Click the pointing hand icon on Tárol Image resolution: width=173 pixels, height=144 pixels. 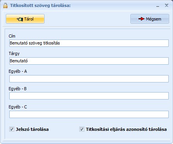(20, 19)
